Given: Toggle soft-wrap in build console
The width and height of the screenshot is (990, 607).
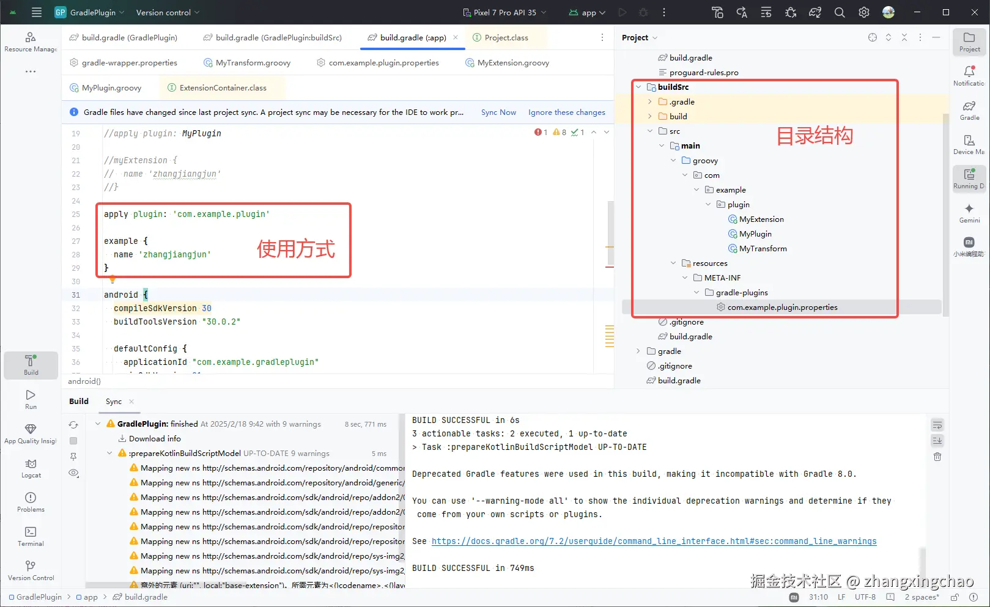Looking at the screenshot, I should [937, 425].
